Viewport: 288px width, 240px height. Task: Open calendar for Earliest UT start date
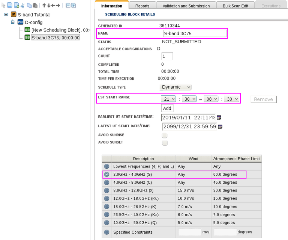tap(219, 118)
